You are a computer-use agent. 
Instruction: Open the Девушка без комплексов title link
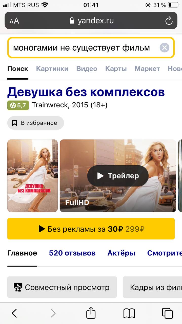[x=86, y=92]
